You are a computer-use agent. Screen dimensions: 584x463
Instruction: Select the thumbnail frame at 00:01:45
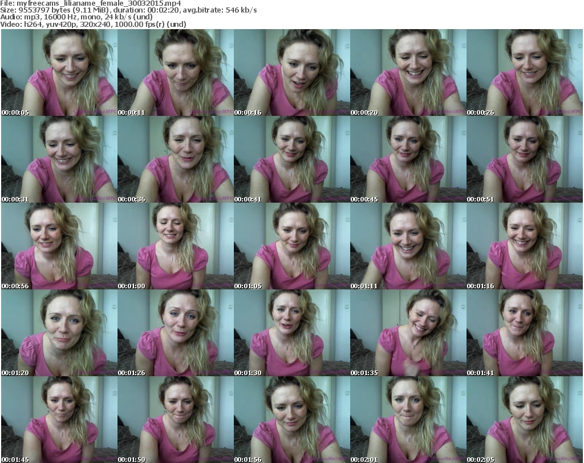[59, 420]
